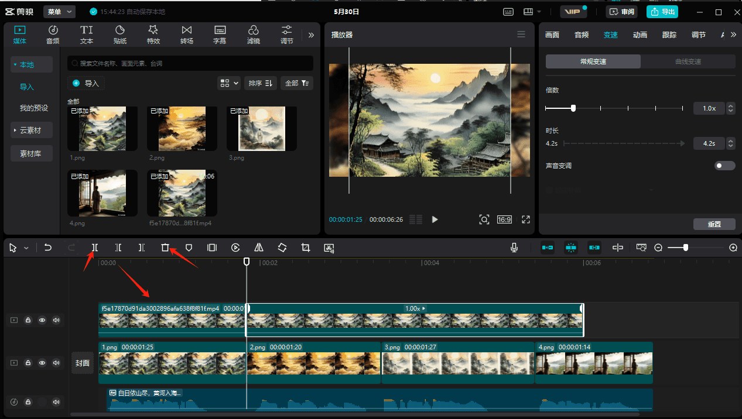This screenshot has height=419, width=742.
Task: Mute the main track beside 封面
Action: point(56,363)
